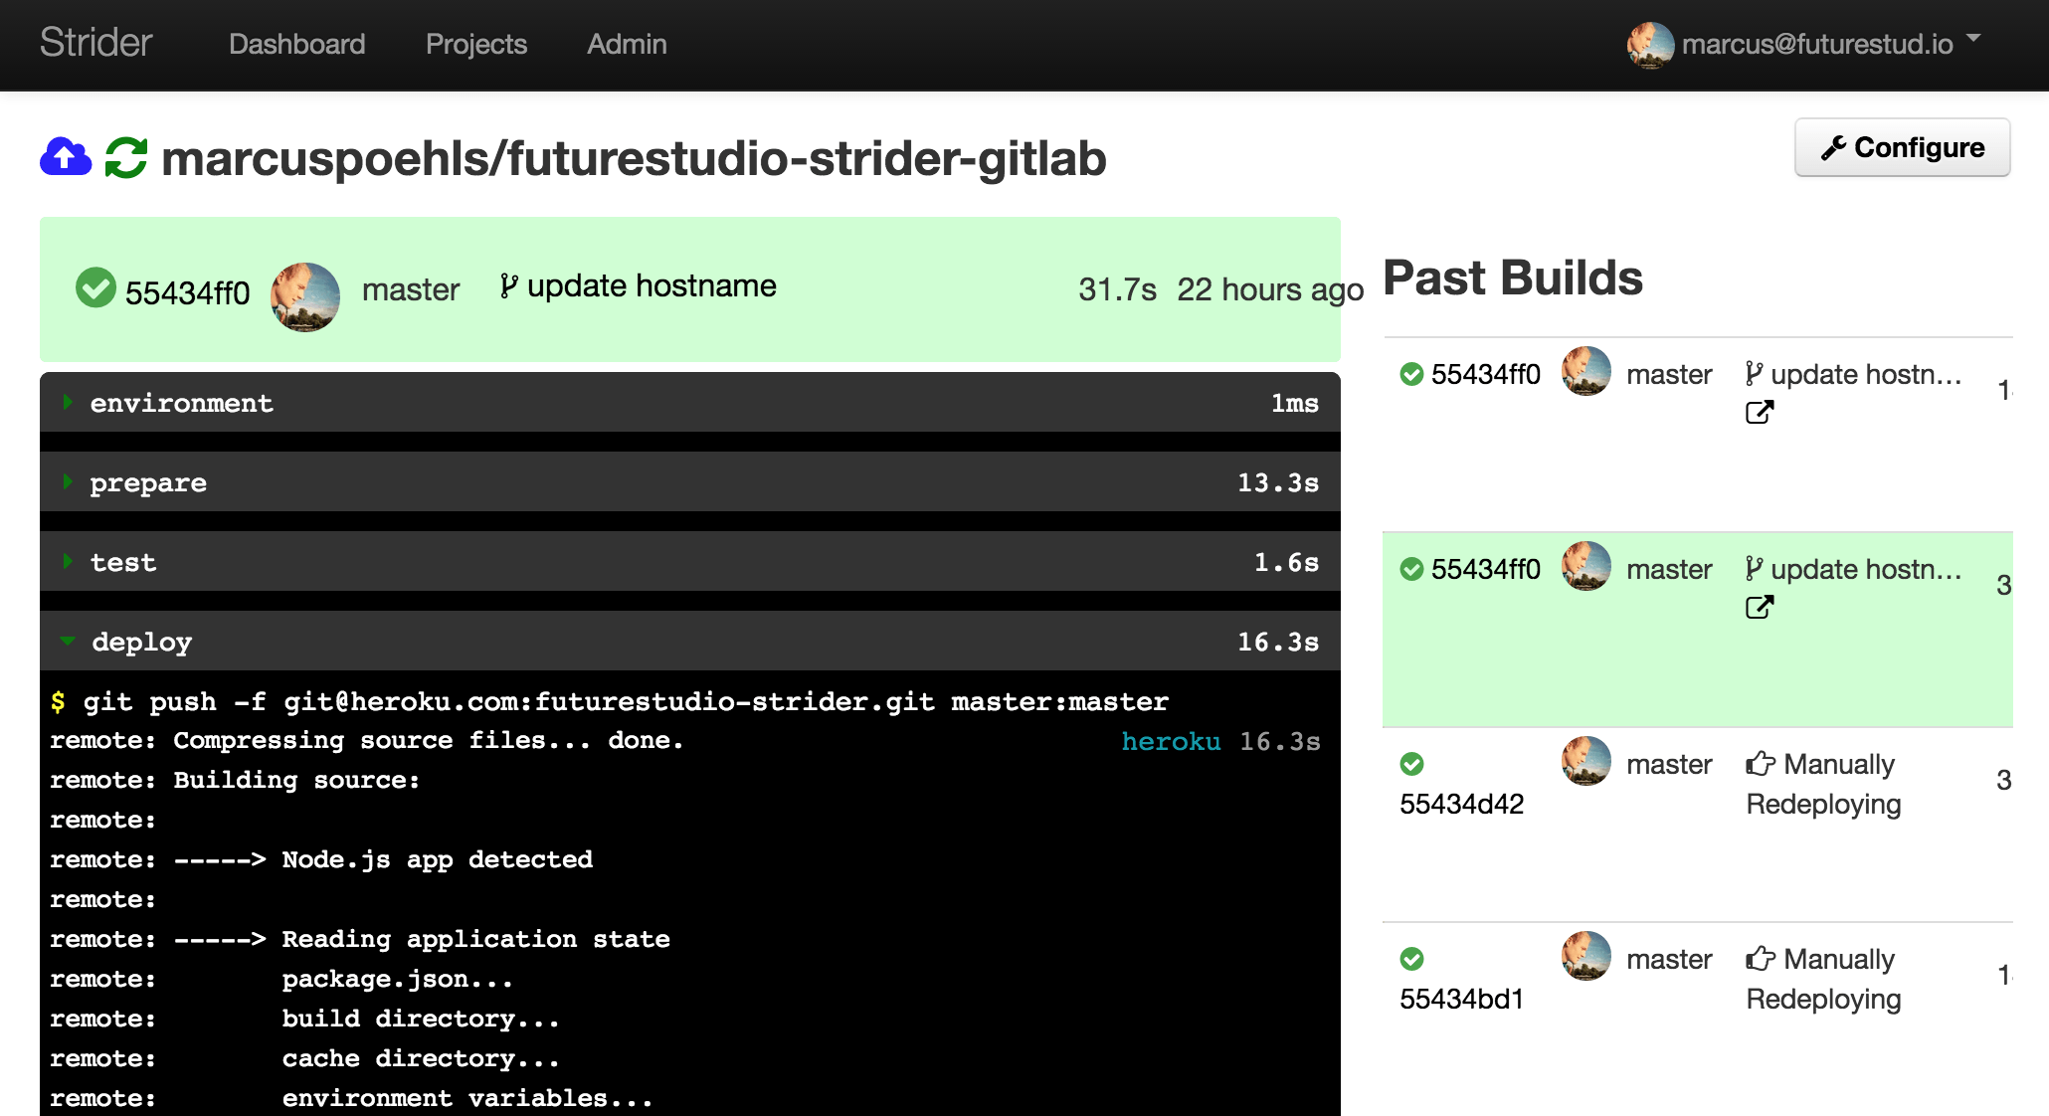The width and height of the screenshot is (2049, 1116).
Task: Open external link icon in first past build
Action: click(x=1760, y=412)
